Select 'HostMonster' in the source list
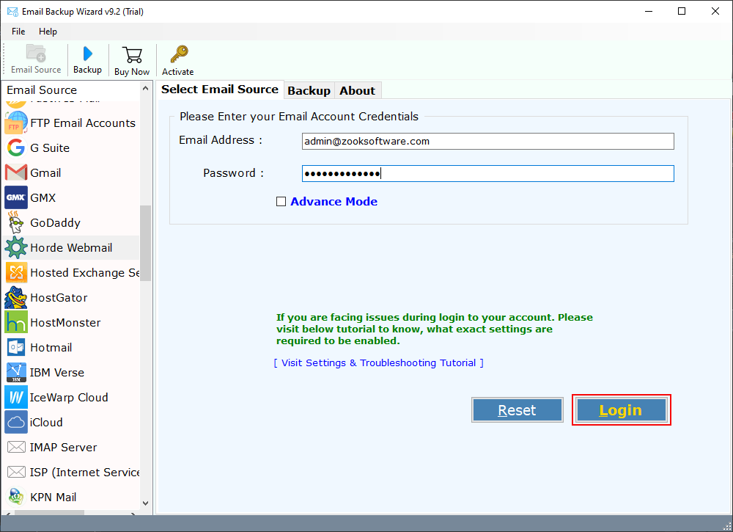The width and height of the screenshot is (733, 532). [65, 322]
